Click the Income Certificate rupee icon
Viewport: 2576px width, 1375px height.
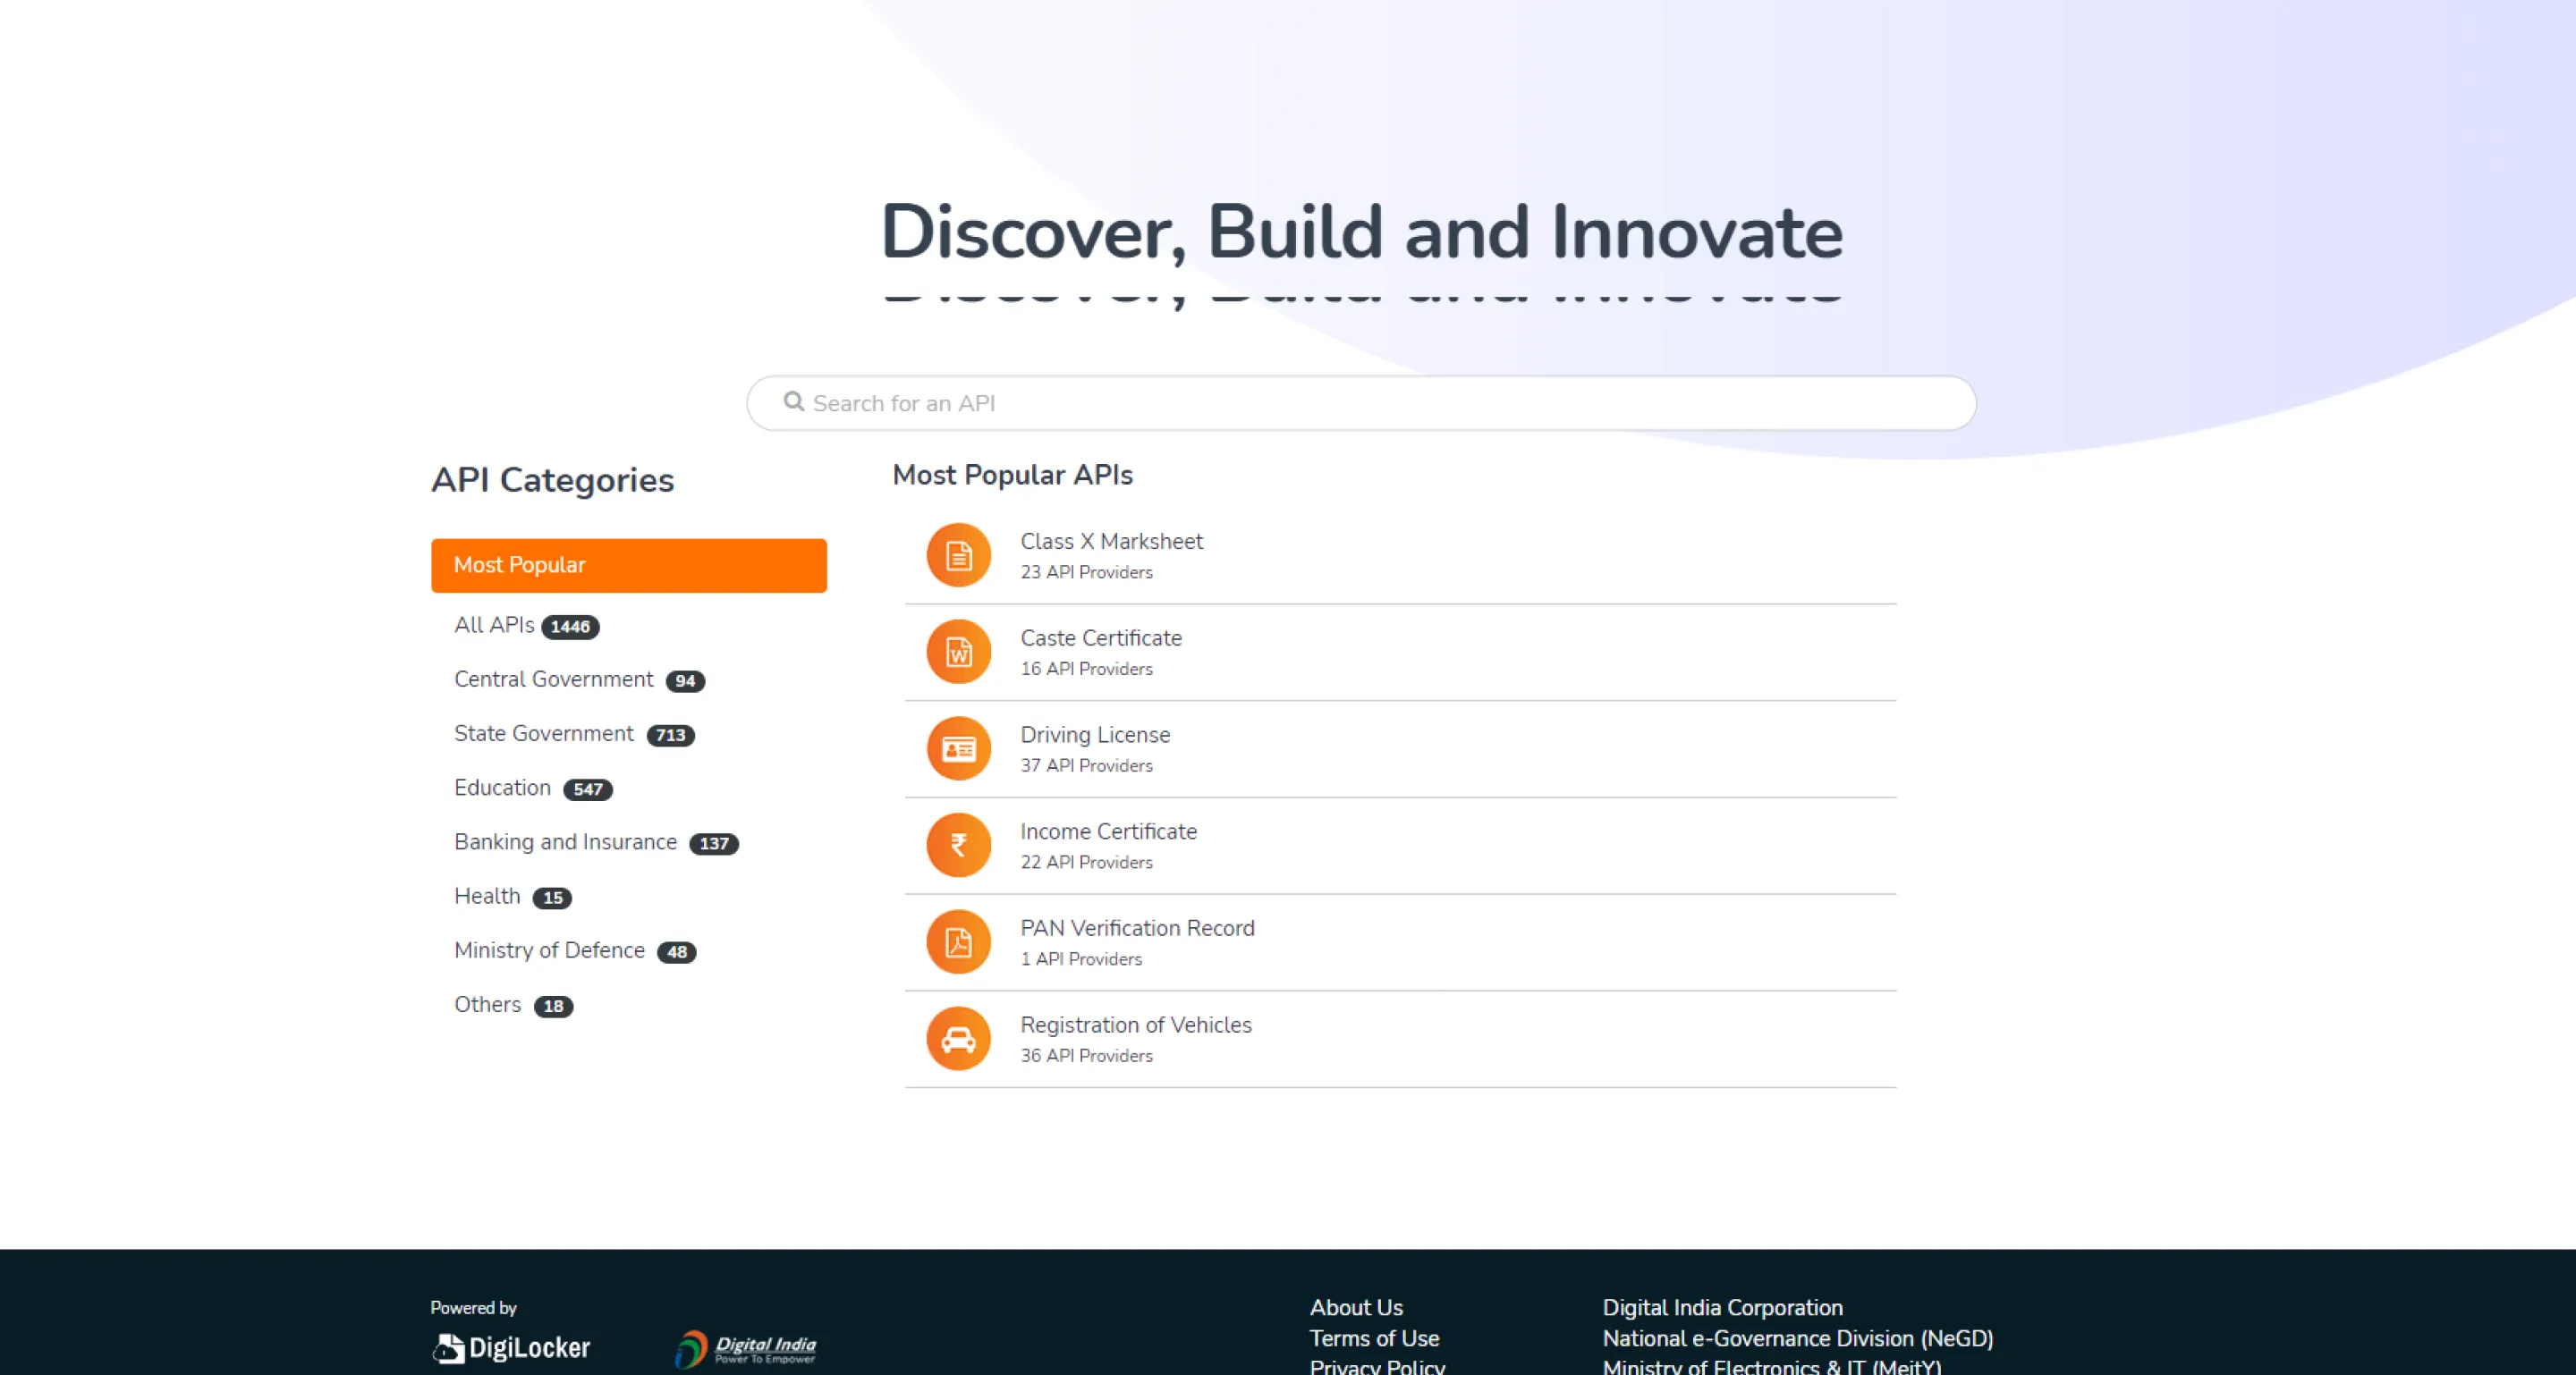(958, 846)
